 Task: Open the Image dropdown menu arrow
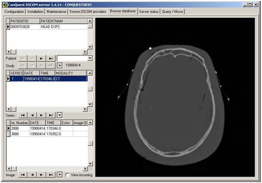(x=60, y=175)
